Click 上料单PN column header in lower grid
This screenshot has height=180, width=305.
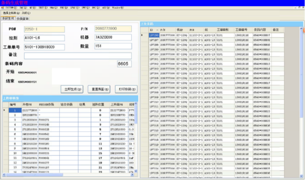(119, 104)
